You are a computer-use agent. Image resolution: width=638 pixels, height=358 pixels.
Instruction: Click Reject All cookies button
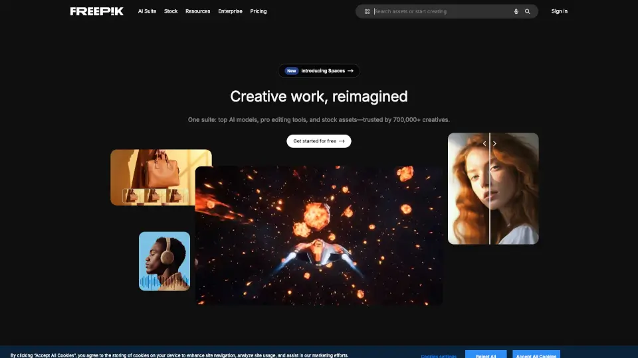[486, 355]
